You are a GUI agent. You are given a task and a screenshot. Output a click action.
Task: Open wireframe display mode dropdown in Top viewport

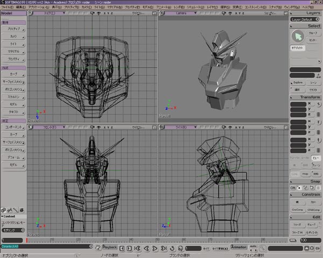138,13
